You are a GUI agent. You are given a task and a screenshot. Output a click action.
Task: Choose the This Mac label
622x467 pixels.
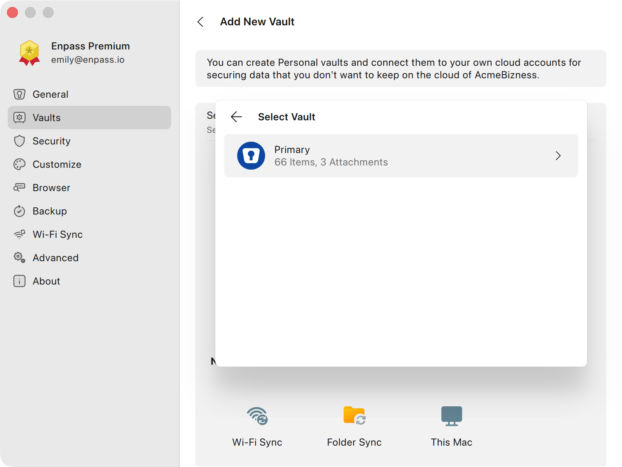tap(452, 442)
